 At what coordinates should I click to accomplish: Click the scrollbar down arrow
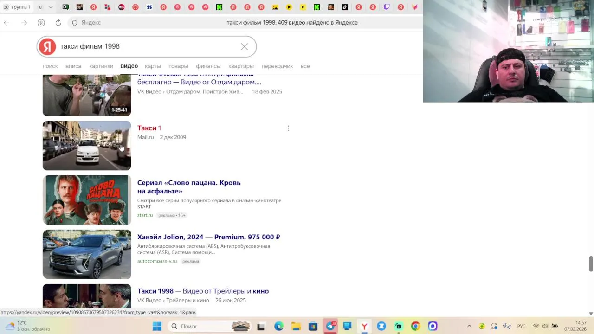591,314
